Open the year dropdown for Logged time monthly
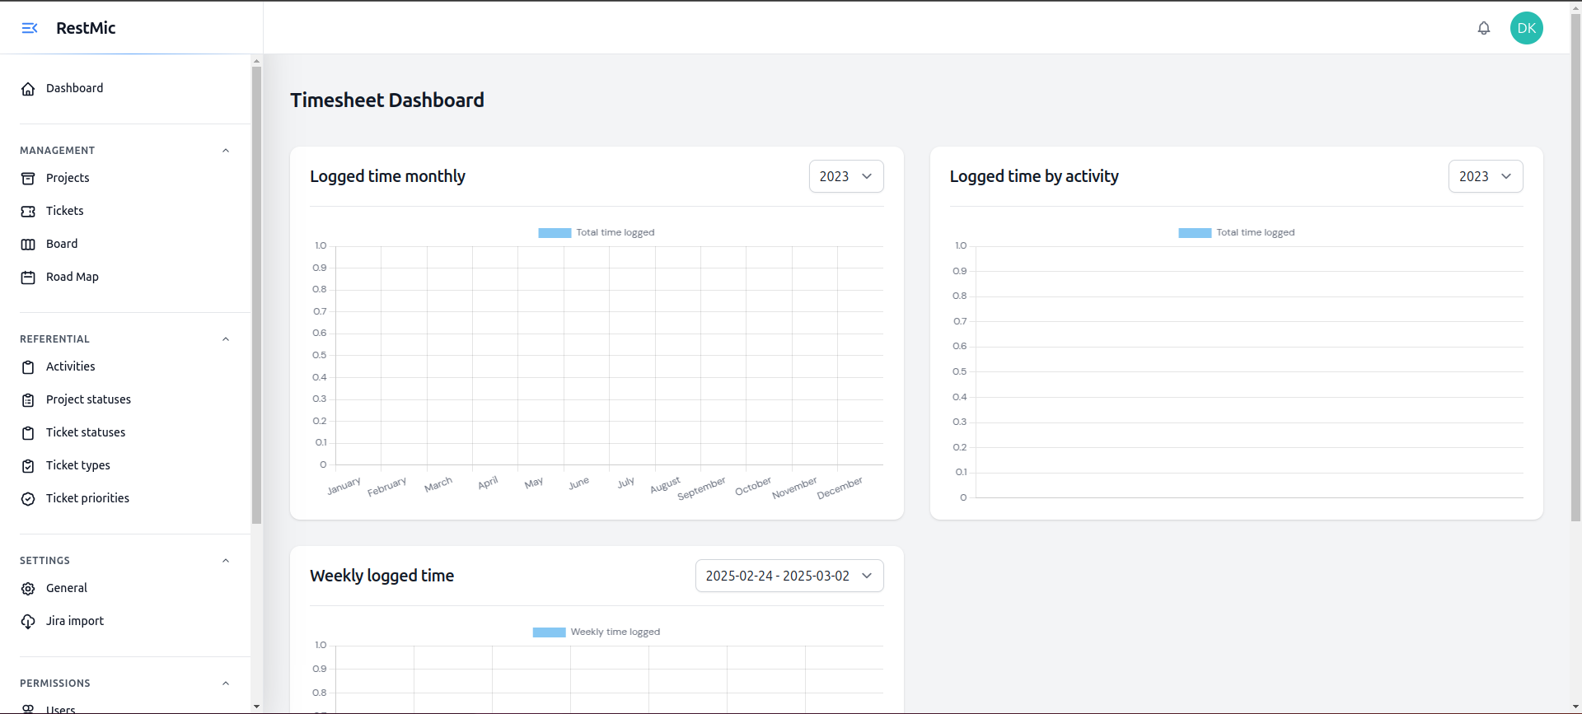 tap(845, 176)
